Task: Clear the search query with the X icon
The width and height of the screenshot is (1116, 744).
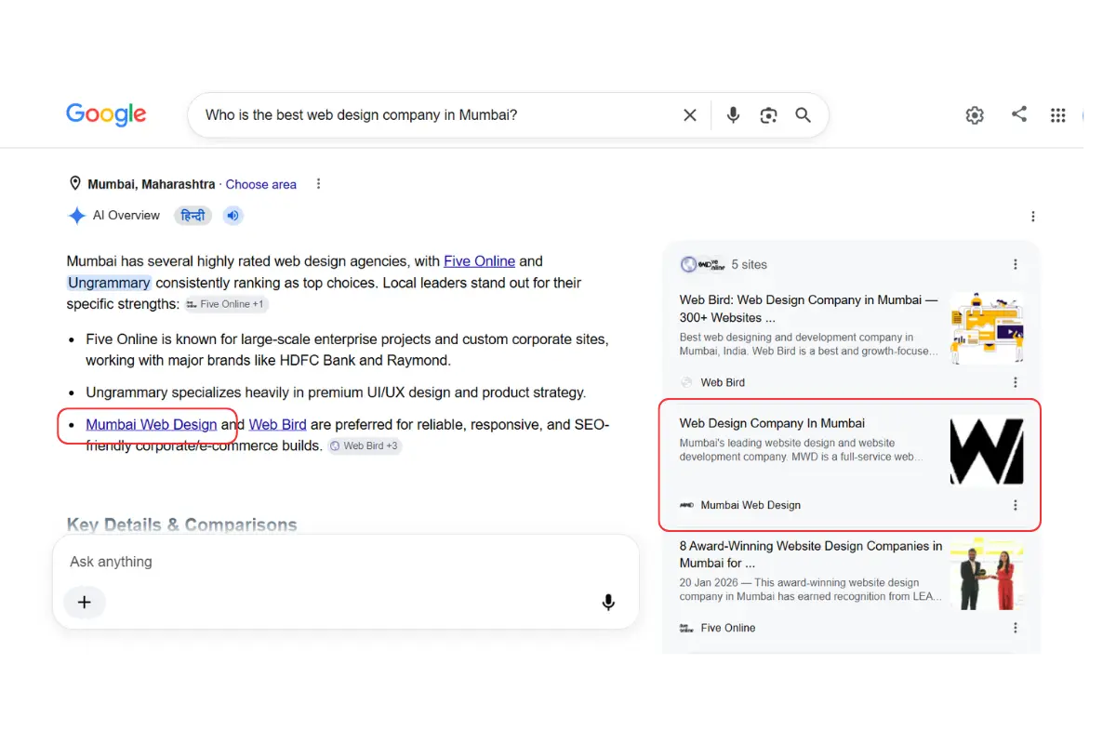Action: [x=690, y=115]
